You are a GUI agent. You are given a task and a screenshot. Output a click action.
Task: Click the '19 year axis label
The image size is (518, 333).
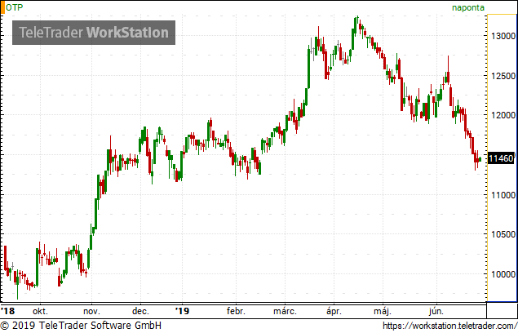click(x=182, y=311)
